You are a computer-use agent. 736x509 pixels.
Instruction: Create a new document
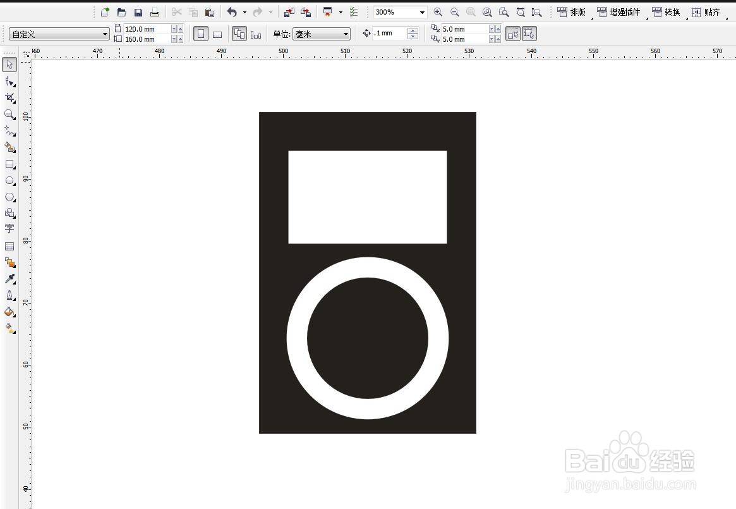(105, 12)
